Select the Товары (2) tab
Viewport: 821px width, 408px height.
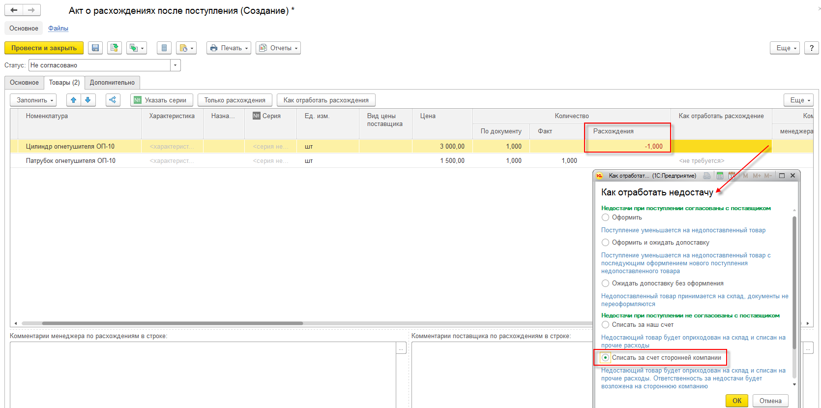click(x=64, y=82)
